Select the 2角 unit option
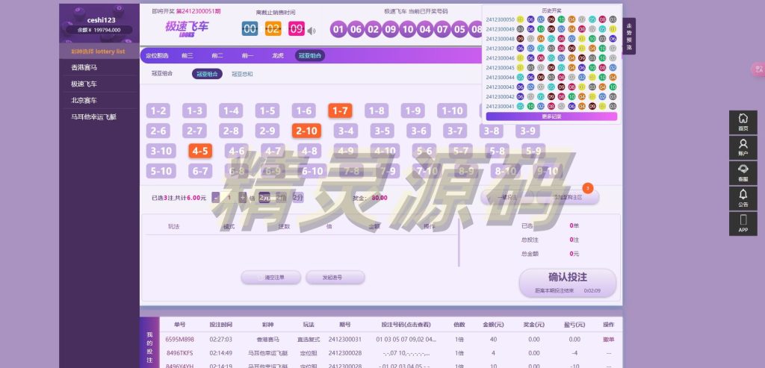 [x=281, y=198]
